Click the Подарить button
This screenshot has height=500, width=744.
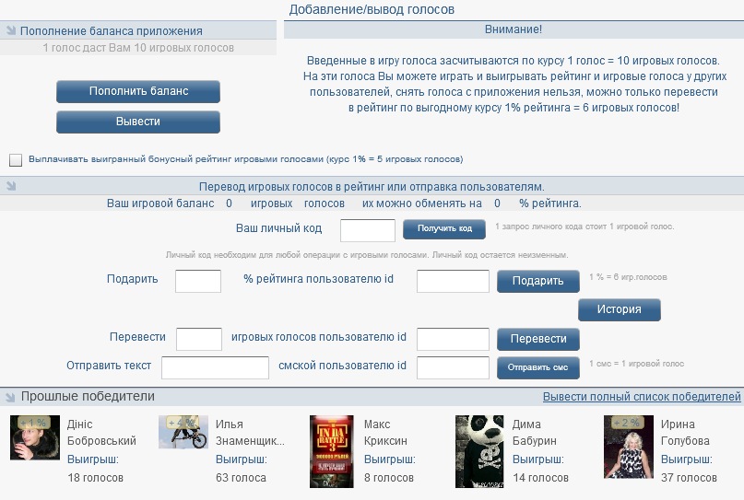pyautogui.click(x=538, y=281)
